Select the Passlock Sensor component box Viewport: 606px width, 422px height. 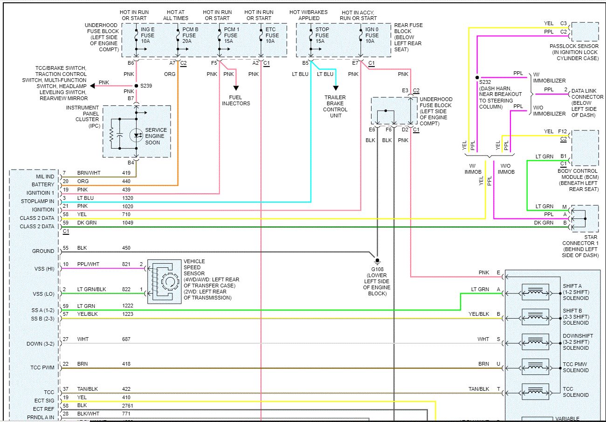tap(585, 32)
